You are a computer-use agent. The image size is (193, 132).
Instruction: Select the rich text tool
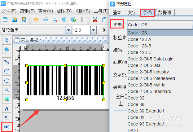click(7, 118)
